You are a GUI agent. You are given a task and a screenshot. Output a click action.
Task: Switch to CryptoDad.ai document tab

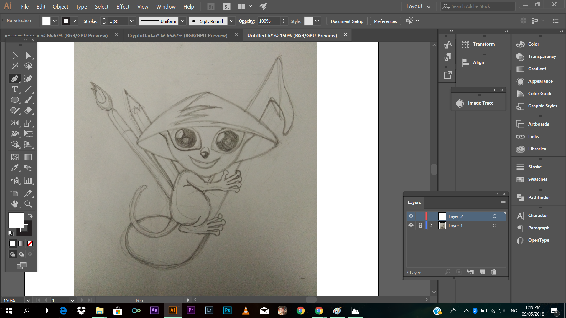point(177,35)
